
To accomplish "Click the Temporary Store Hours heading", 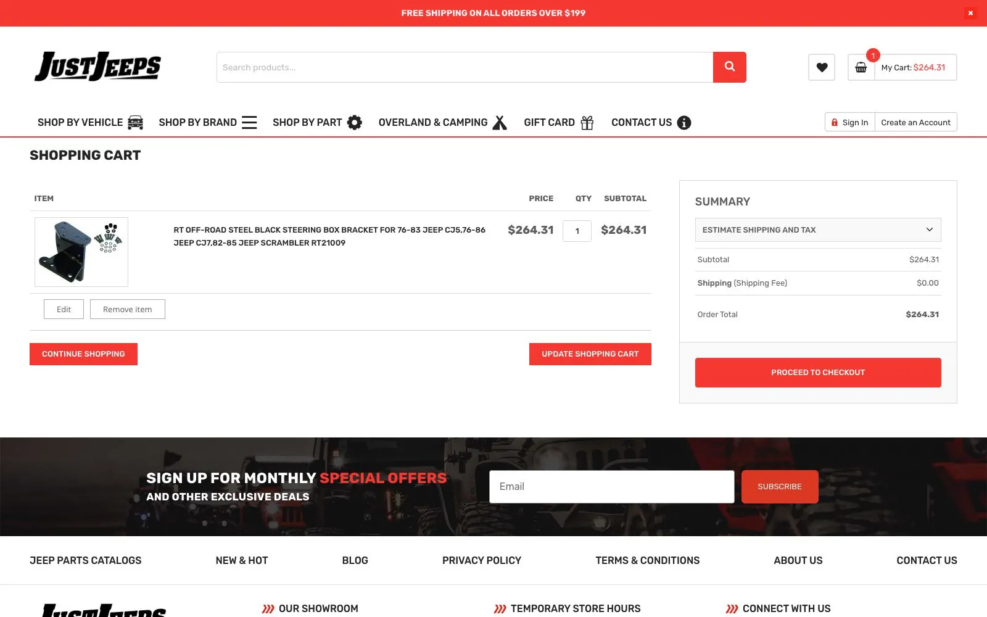I will tap(576, 608).
